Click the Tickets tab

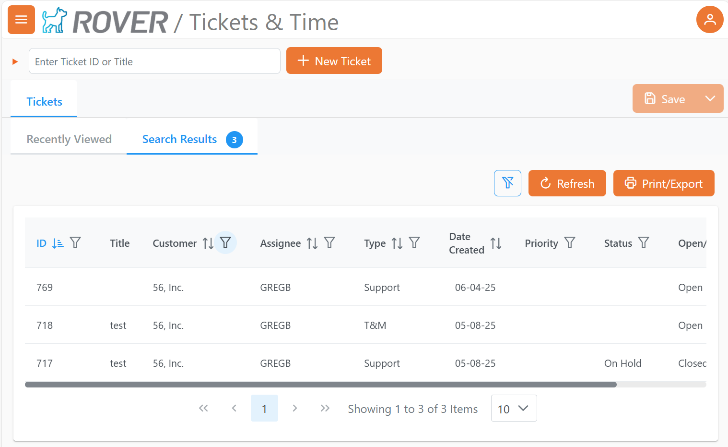pyautogui.click(x=44, y=101)
